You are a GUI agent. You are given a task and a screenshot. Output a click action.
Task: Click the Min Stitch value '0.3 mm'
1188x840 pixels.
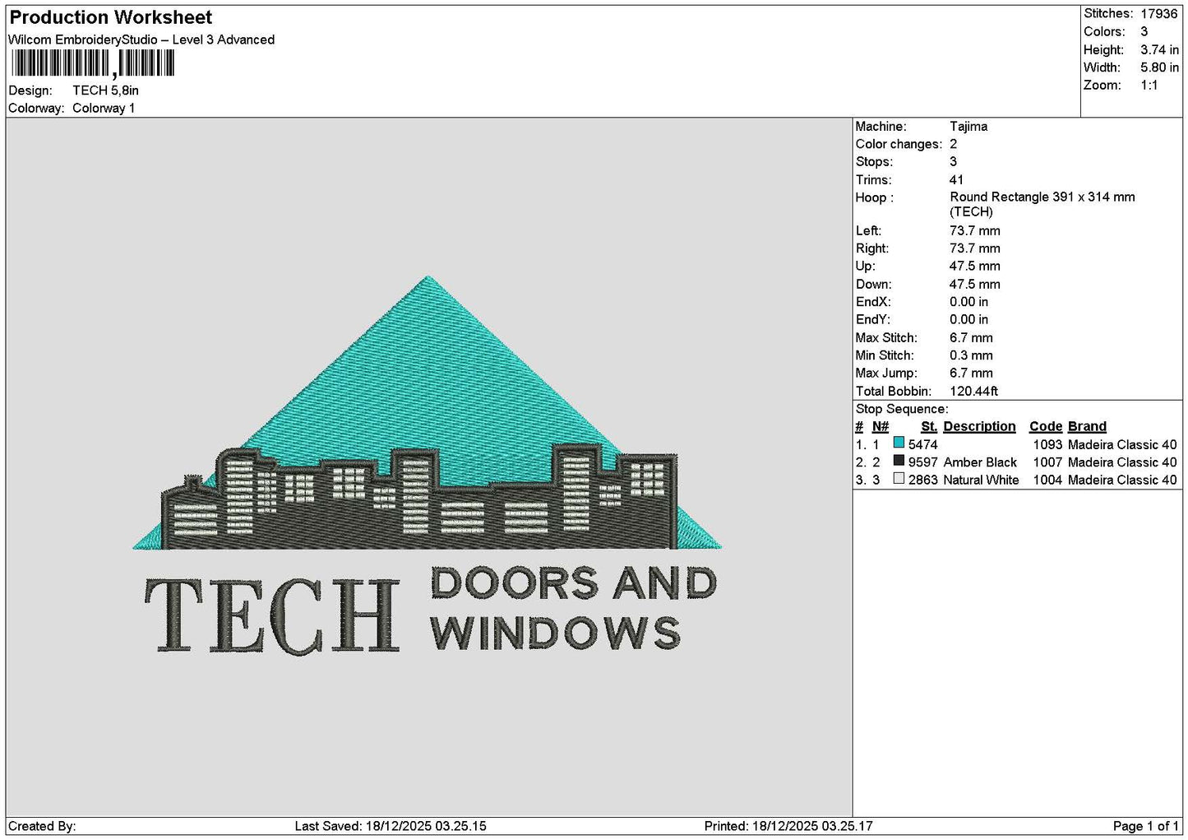tap(971, 355)
